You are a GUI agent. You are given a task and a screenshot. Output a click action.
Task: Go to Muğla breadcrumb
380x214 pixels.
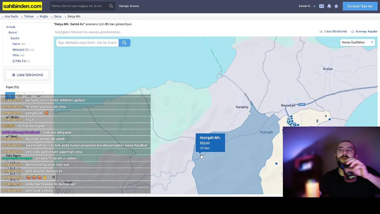coord(44,17)
